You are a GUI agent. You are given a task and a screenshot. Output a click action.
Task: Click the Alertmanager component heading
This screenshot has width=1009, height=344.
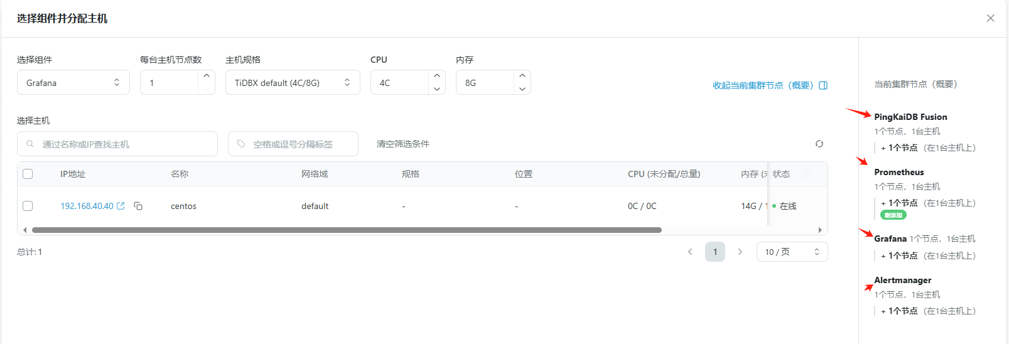[x=903, y=280]
